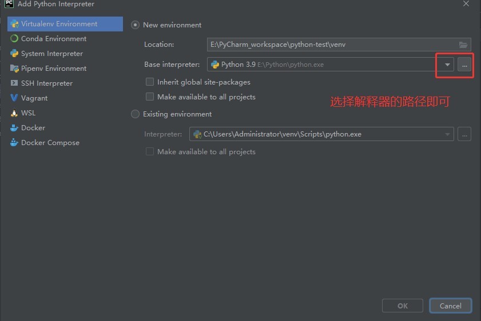
Task: Select Docker Compose in sidebar
Action: point(65,142)
